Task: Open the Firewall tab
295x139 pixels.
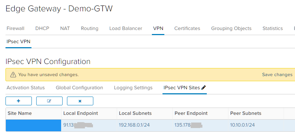Action: 15,29
